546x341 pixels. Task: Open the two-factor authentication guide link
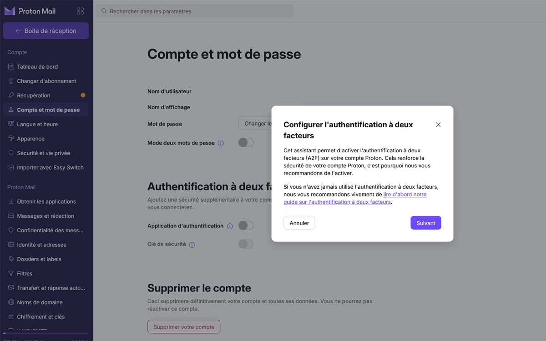355,198
